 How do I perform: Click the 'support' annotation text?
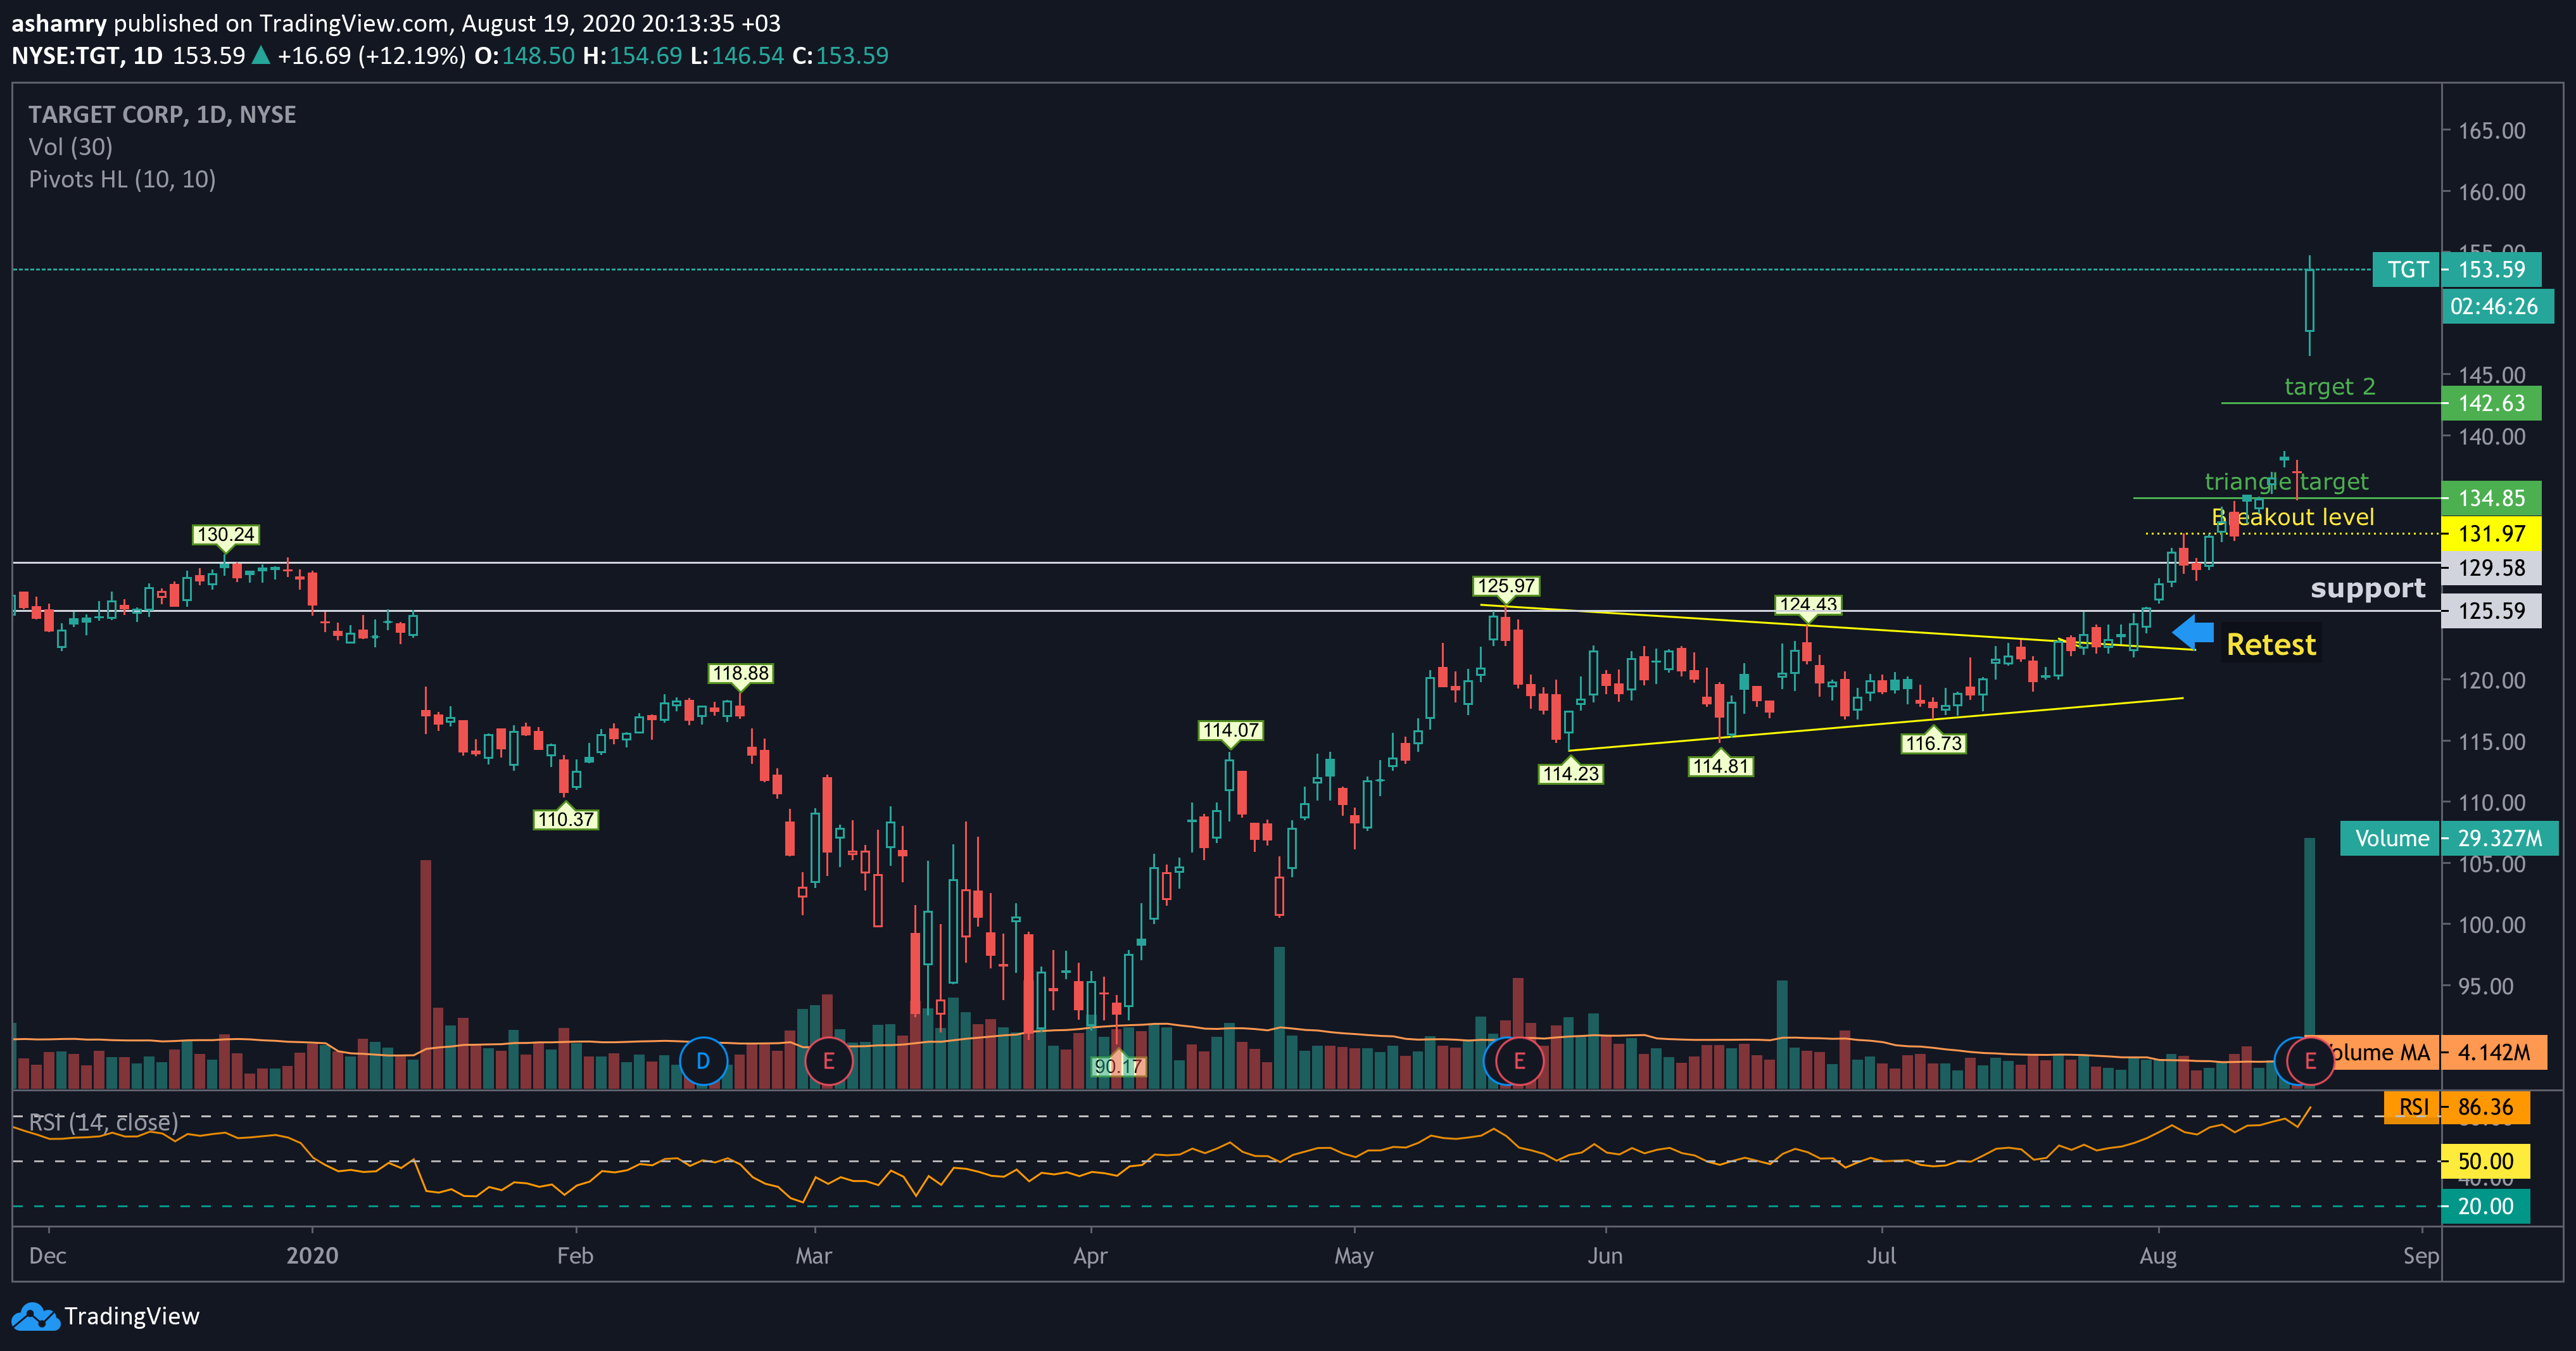click(2367, 588)
